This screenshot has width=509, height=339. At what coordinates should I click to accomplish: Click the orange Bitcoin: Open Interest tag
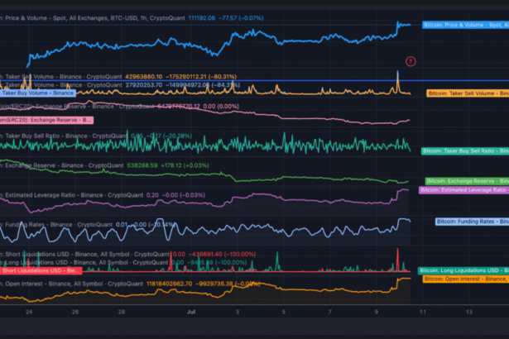pyautogui.click(x=465, y=279)
